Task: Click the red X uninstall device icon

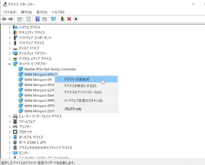Action: click(x=69, y=19)
